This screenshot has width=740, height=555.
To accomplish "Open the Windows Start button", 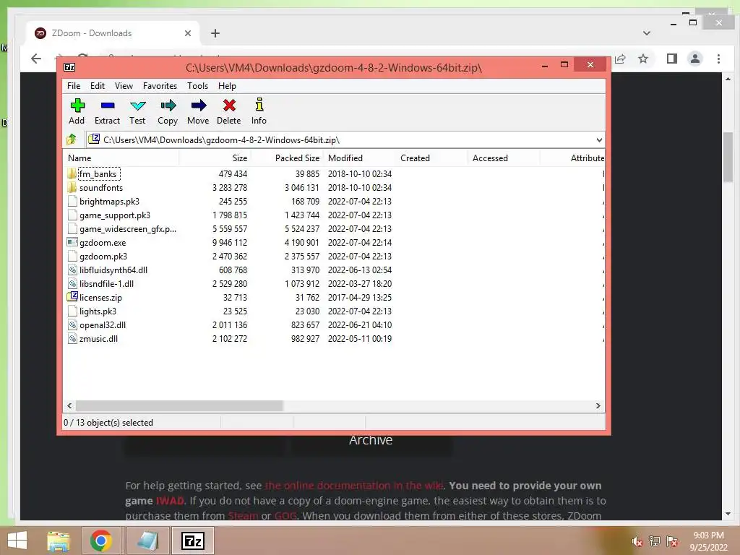I will coord(17,541).
